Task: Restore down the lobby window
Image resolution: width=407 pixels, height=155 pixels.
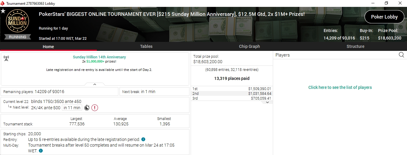Action: (x=386, y=3)
